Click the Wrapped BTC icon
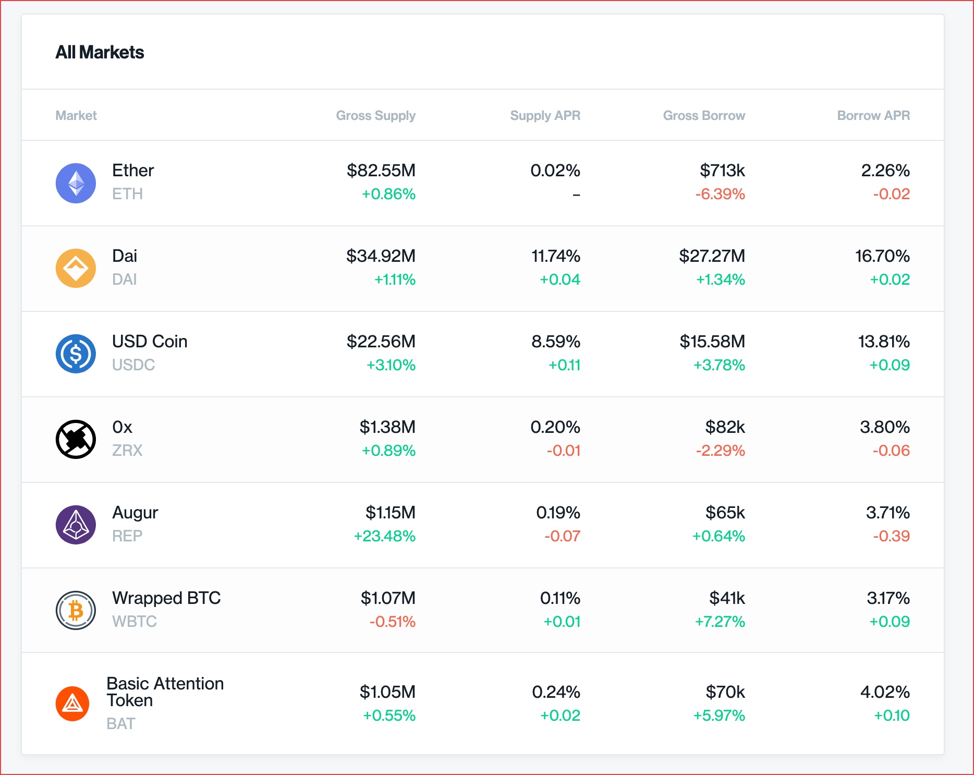 (76, 610)
